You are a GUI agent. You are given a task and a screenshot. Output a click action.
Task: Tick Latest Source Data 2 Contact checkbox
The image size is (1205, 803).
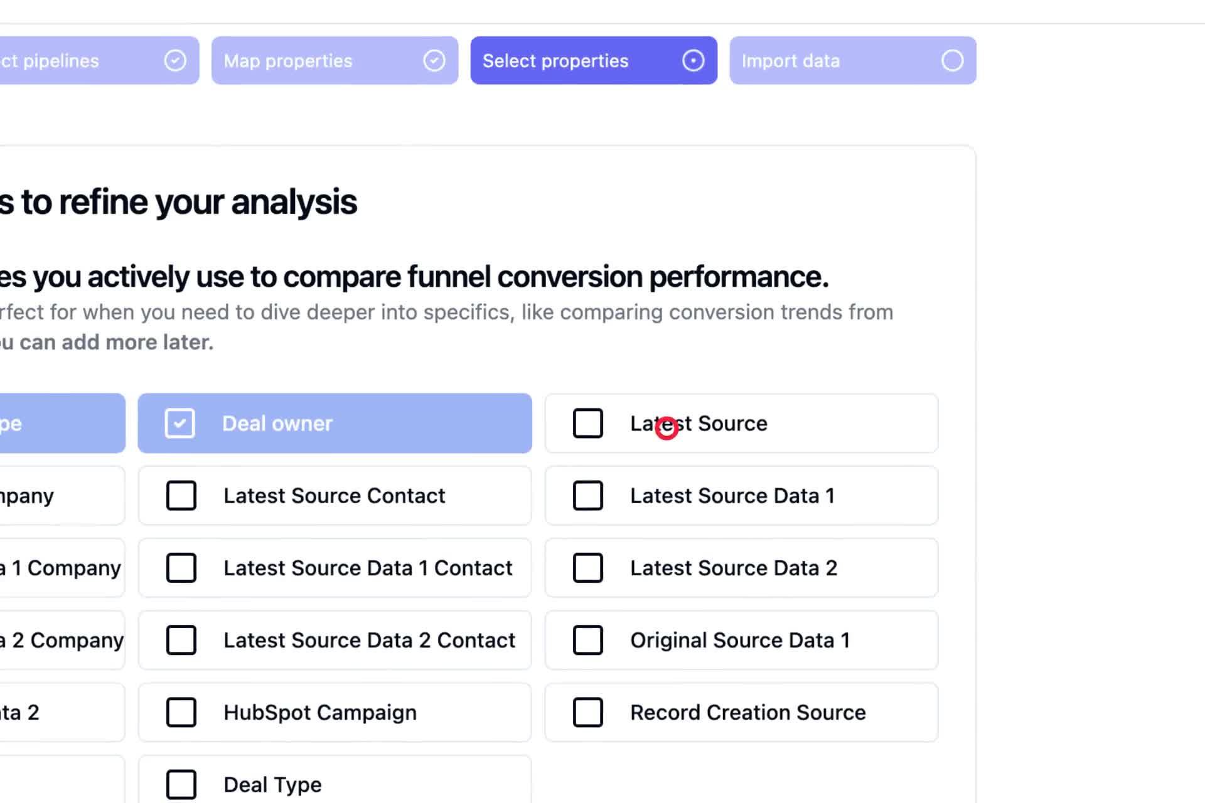pos(181,640)
